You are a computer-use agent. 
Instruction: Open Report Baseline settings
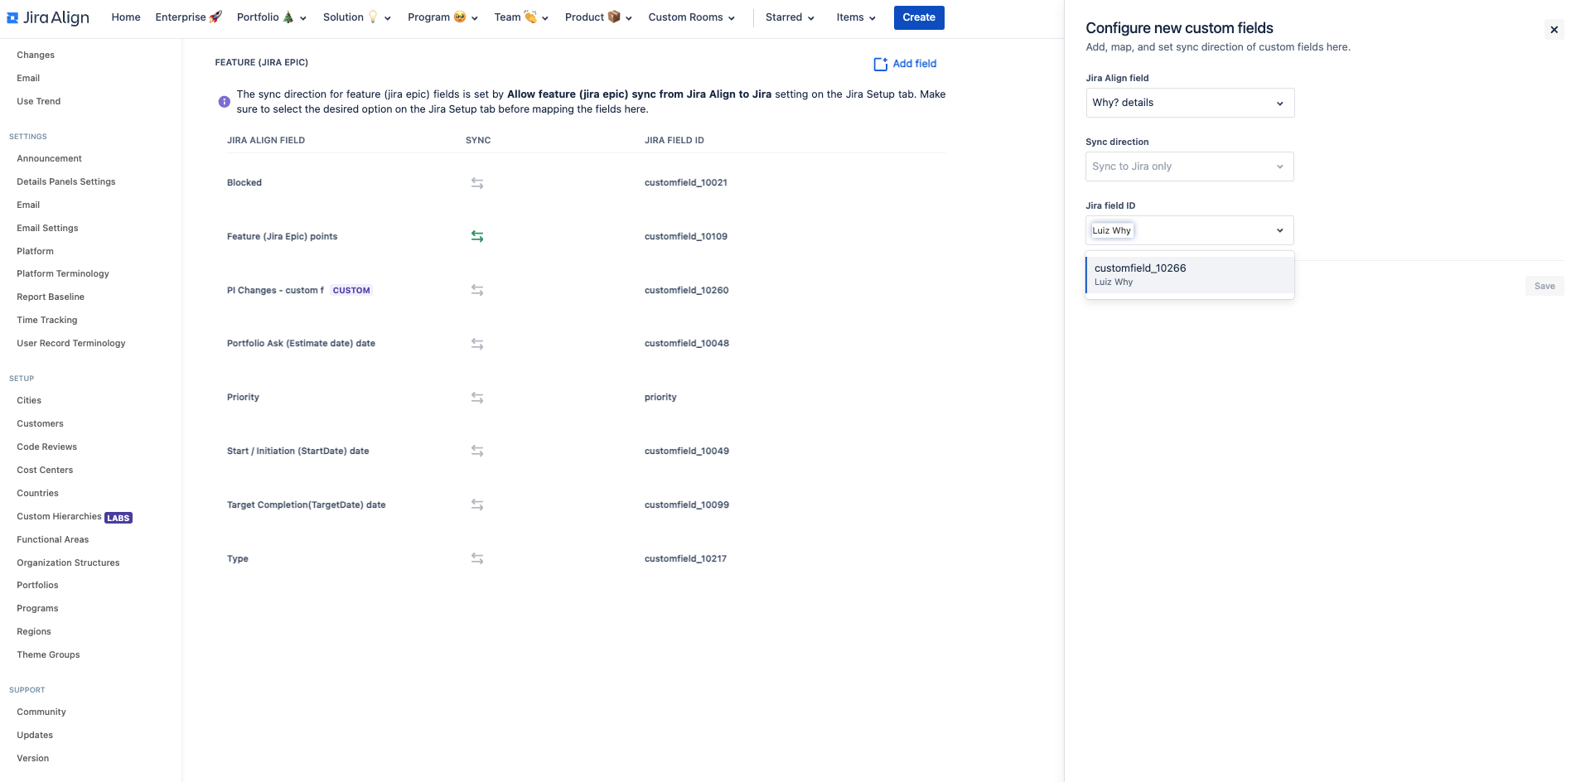(51, 297)
